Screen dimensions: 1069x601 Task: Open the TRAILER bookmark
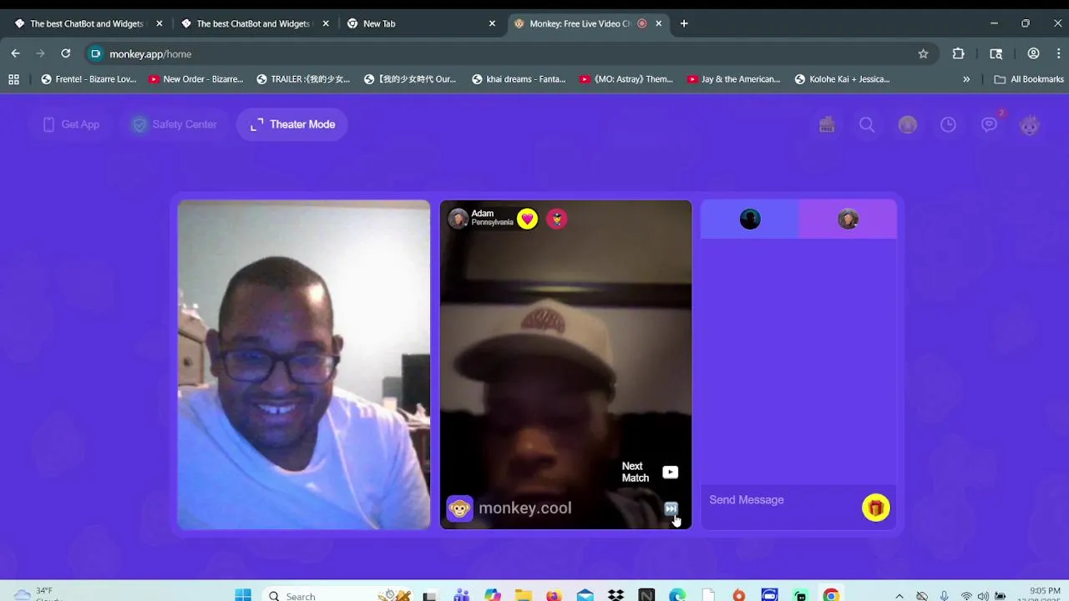point(303,79)
